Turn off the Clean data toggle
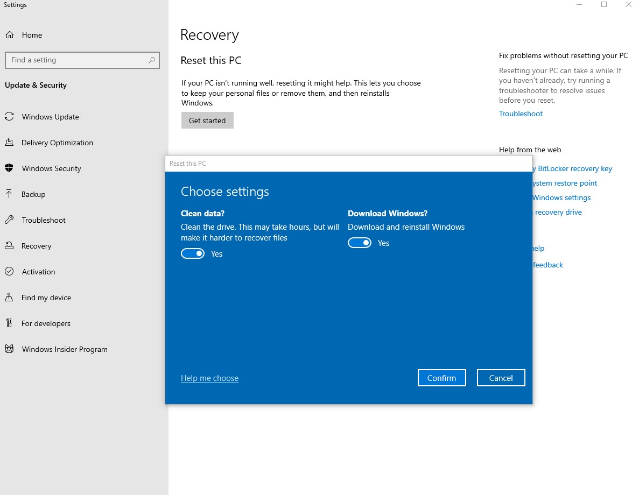This screenshot has width=639, height=495. (193, 254)
